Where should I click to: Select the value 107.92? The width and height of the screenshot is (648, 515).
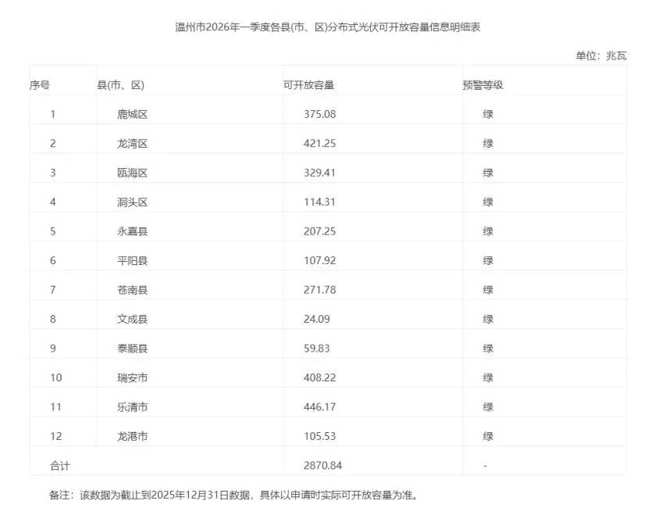319,260
